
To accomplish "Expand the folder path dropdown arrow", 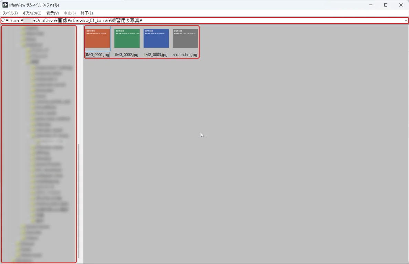I will 406,20.
